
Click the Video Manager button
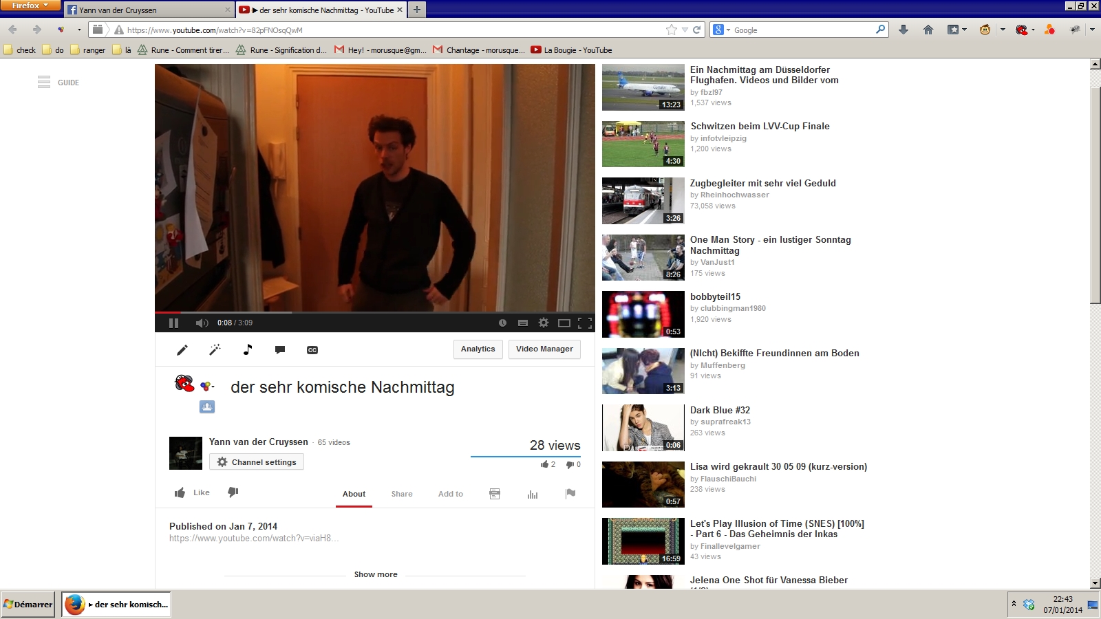pos(544,349)
